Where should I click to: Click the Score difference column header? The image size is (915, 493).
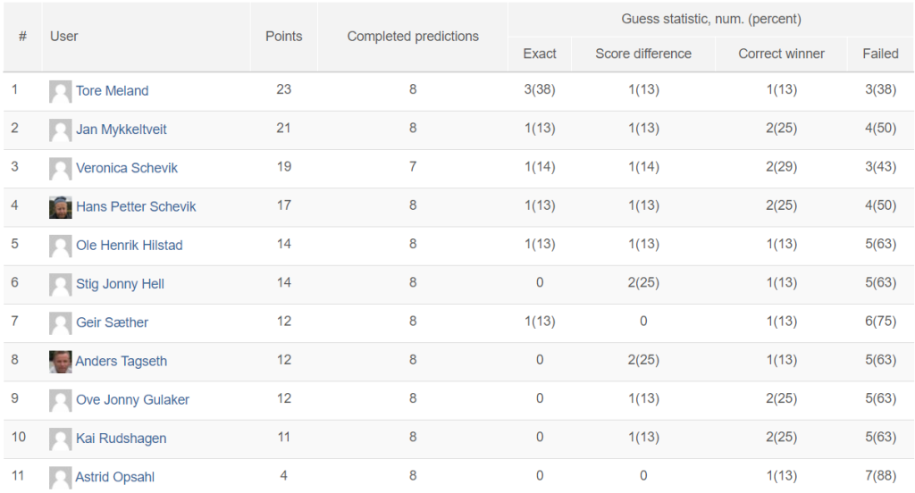[643, 54]
